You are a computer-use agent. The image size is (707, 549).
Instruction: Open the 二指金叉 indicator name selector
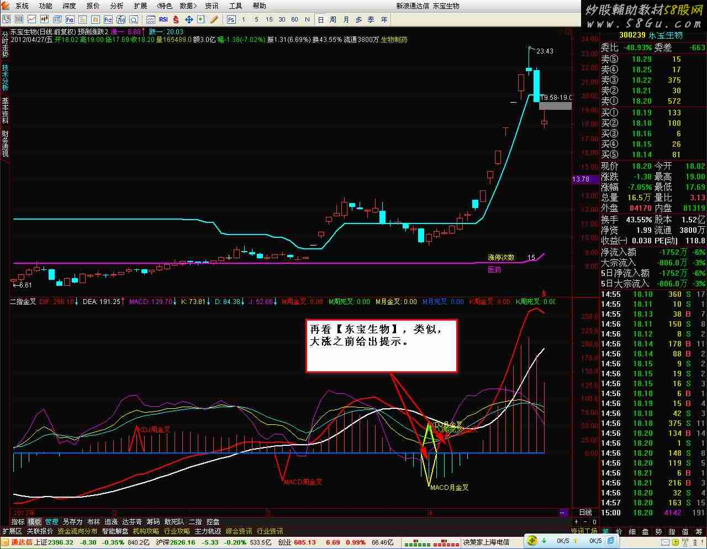[x=23, y=302]
